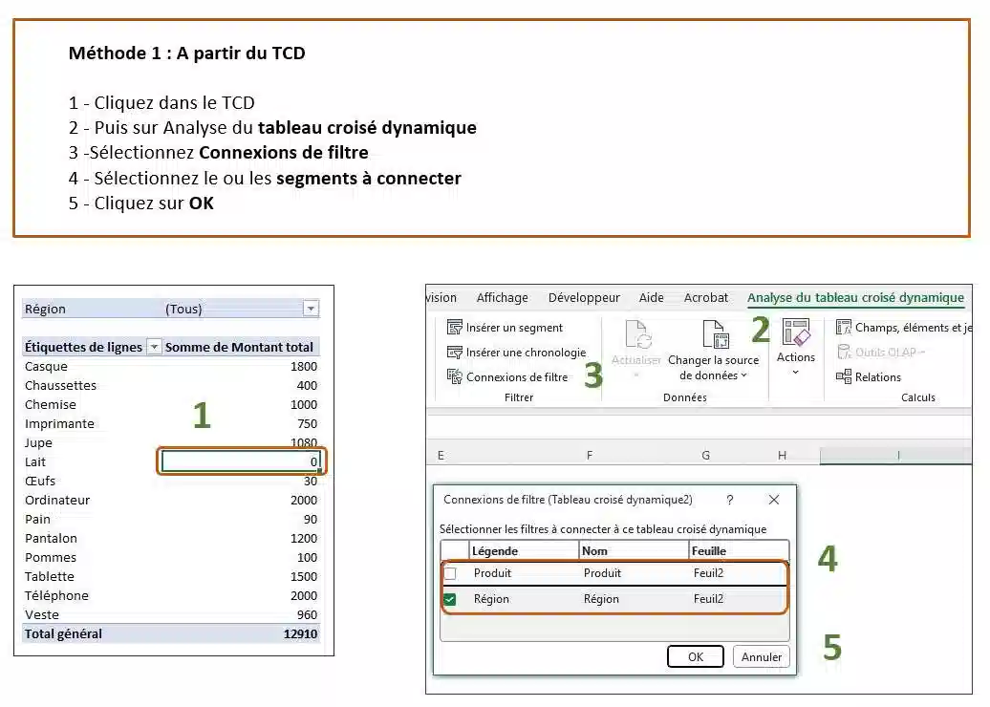990x707 pixels.
Task: Click the Pantalon value 1200
Action: (x=304, y=539)
